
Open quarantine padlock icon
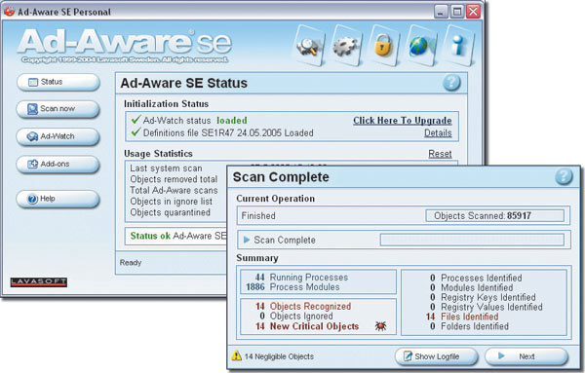pyautogui.click(x=384, y=46)
